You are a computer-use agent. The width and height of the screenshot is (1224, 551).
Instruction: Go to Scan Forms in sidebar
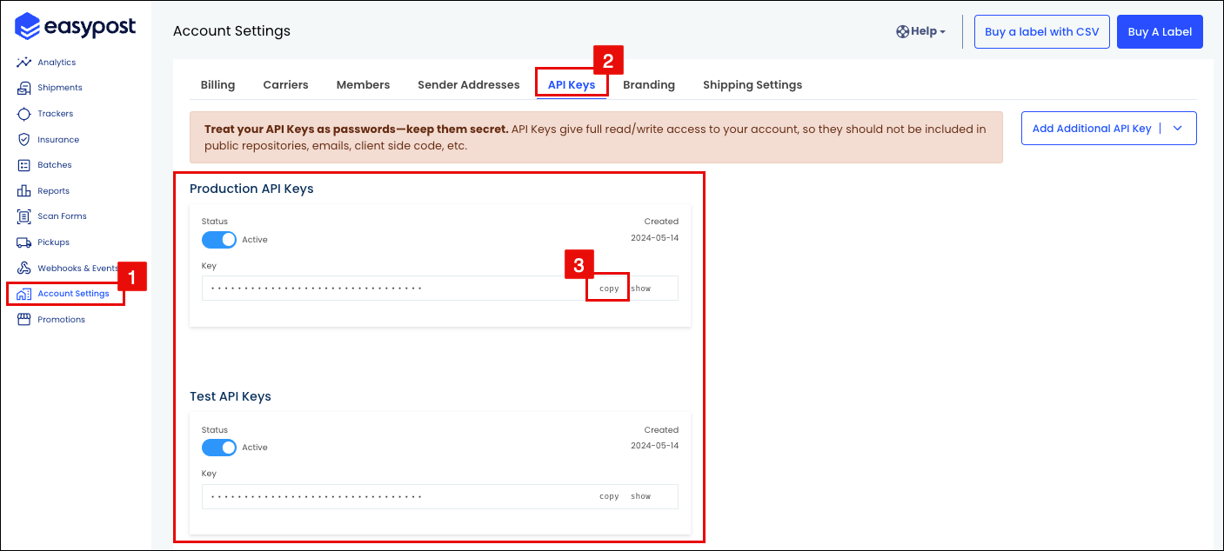[x=62, y=216]
